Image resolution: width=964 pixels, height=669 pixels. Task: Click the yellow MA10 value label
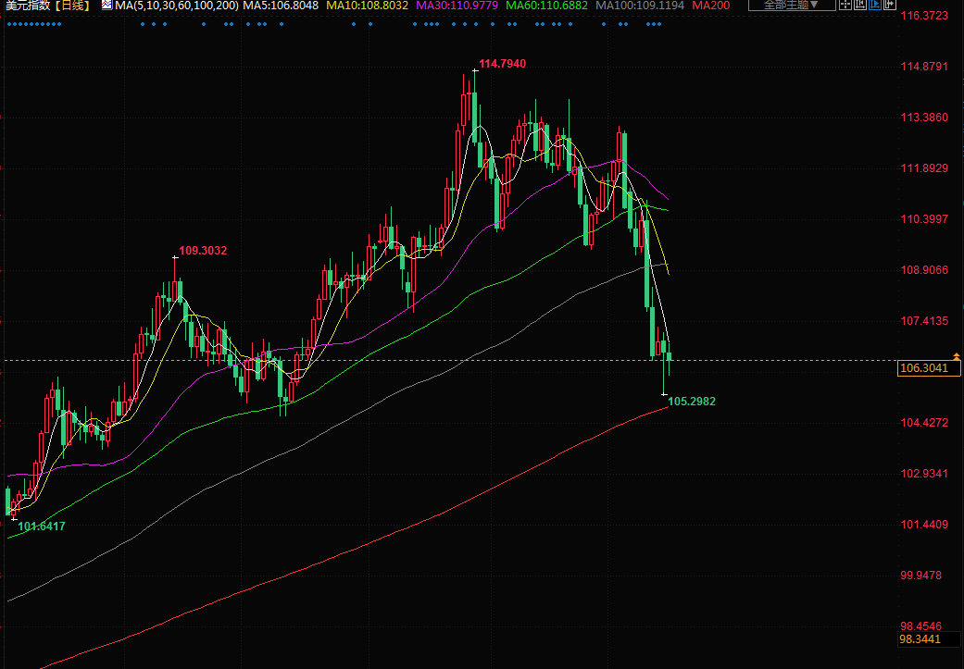[367, 6]
